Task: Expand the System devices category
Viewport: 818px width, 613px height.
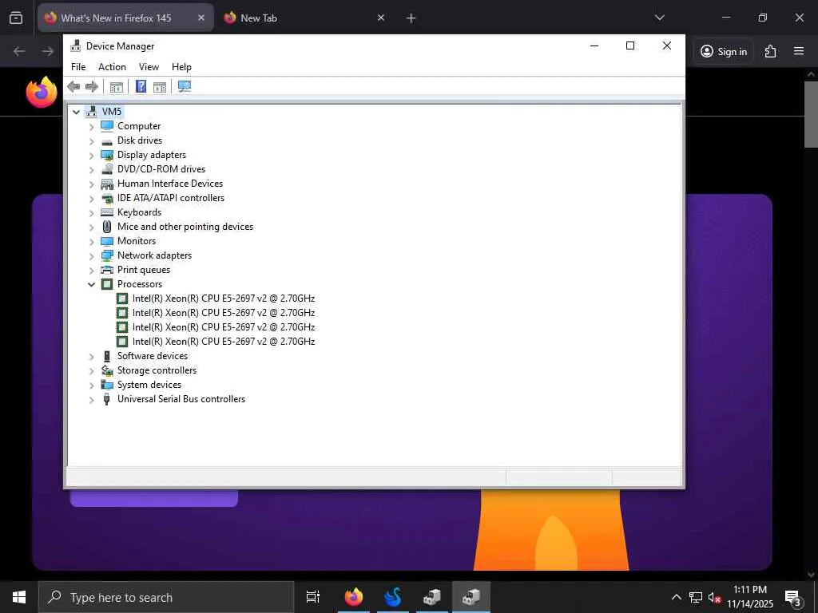Action: pyautogui.click(x=91, y=386)
